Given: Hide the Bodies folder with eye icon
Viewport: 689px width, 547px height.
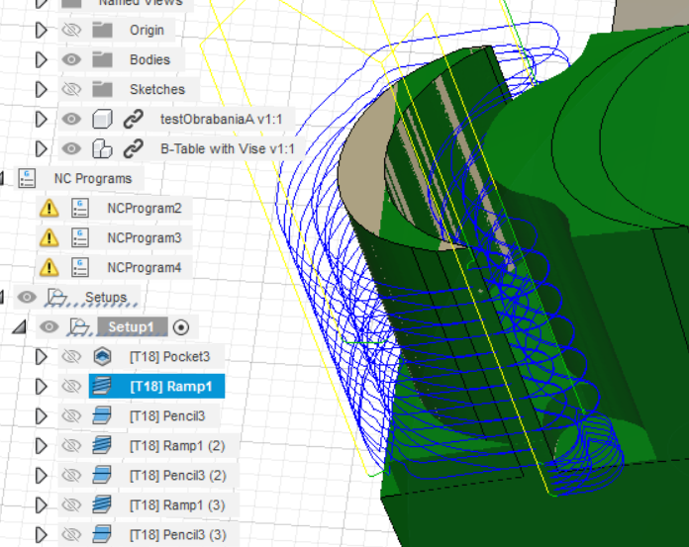Looking at the screenshot, I should 71,59.
